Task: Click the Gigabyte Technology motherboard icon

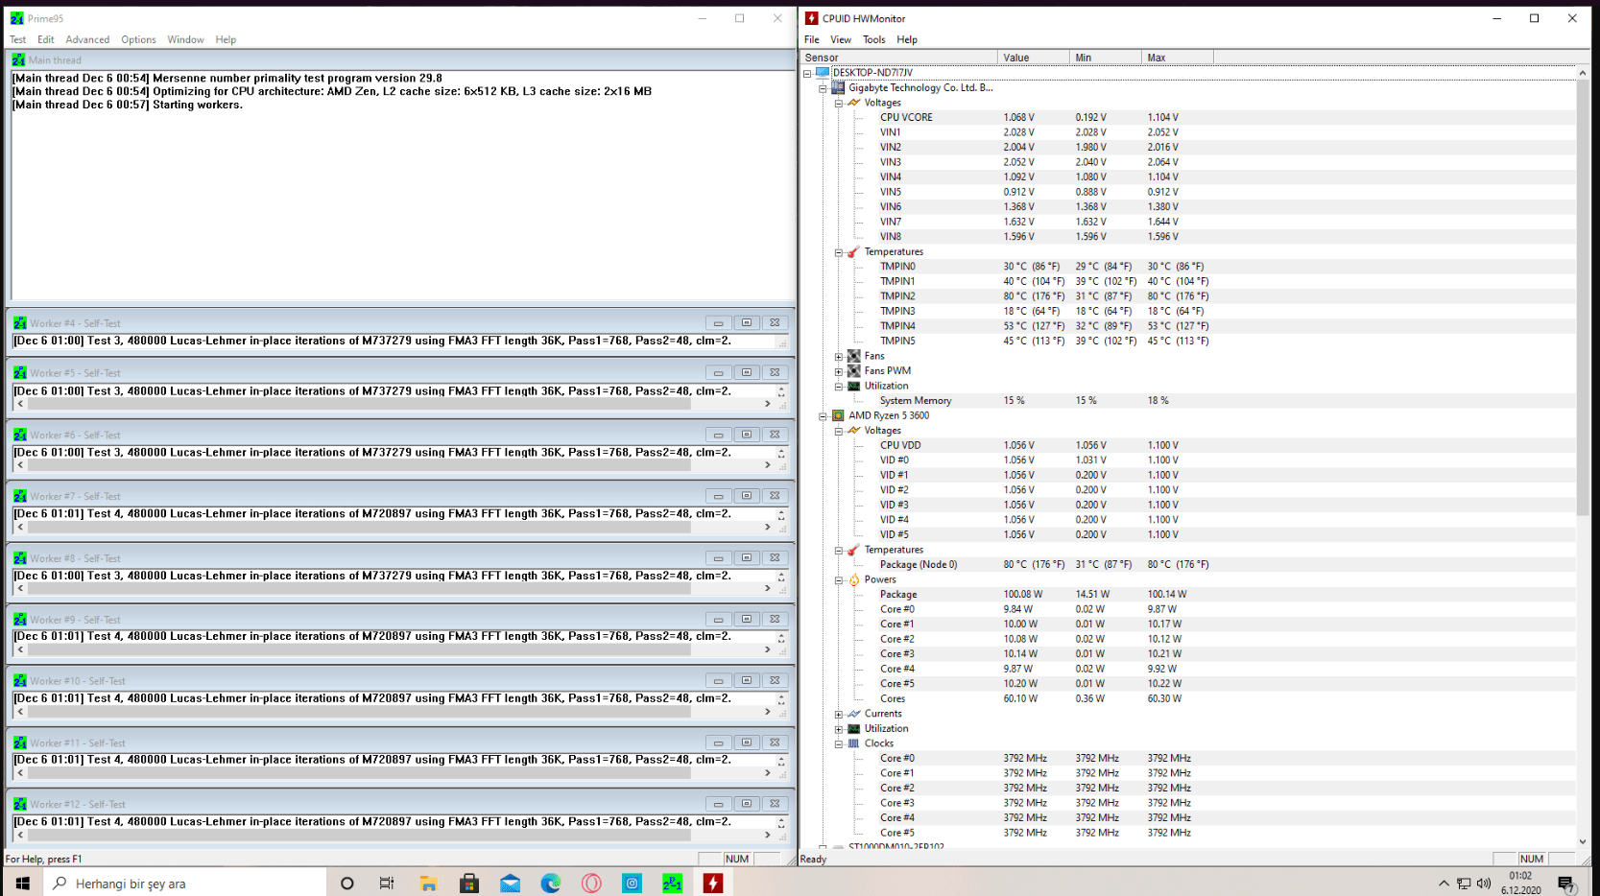Action: pos(838,87)
